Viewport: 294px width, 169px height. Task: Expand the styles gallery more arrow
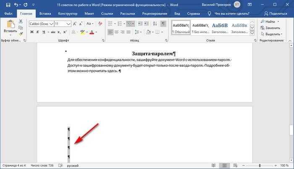pos(252,33)
